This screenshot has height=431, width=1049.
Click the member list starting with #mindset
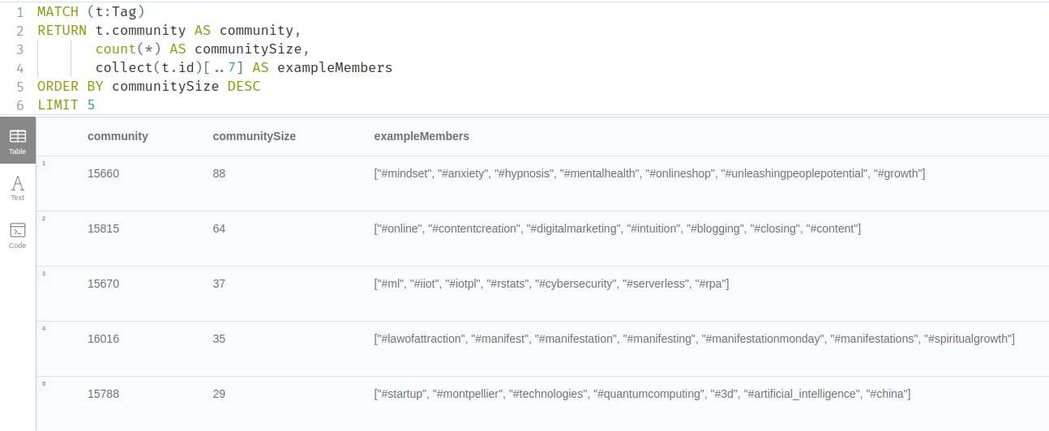[649, 173]
